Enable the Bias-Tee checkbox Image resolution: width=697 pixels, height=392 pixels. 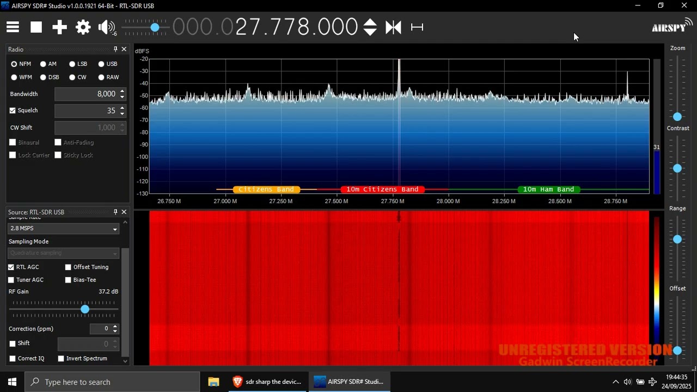68,280
